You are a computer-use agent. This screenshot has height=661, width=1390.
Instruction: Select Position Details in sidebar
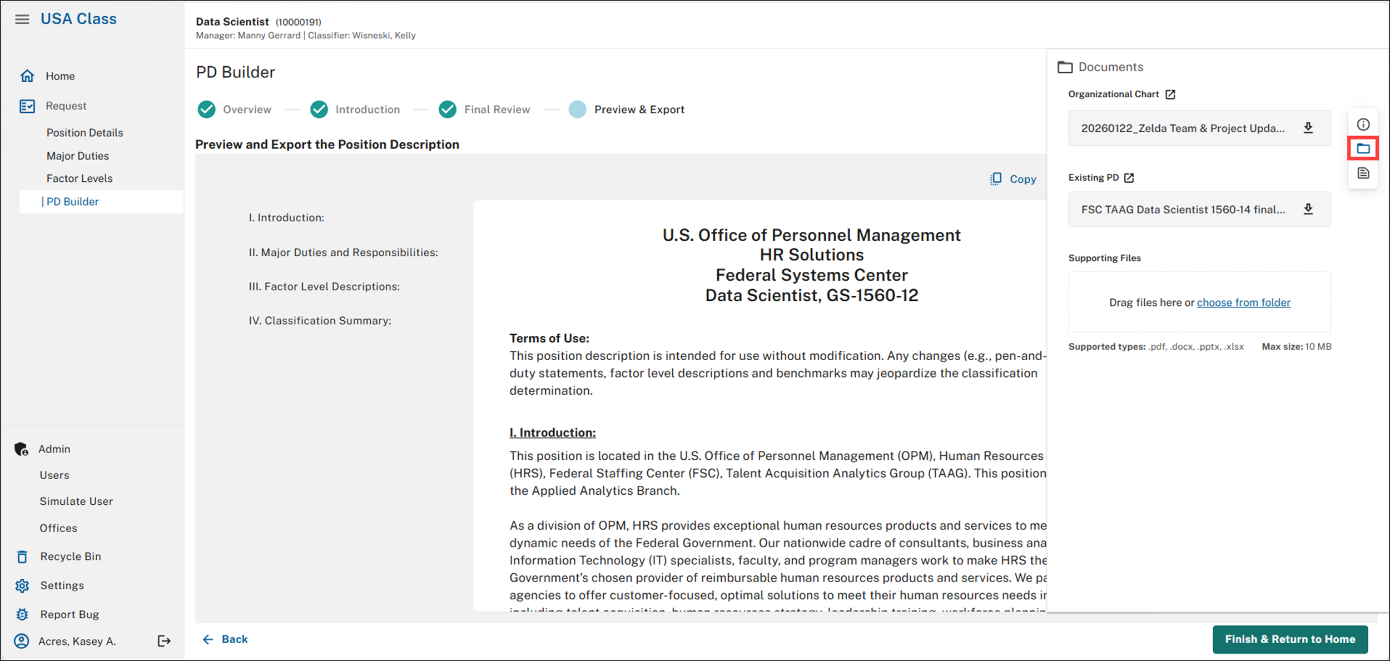click(x=85, y=132)
